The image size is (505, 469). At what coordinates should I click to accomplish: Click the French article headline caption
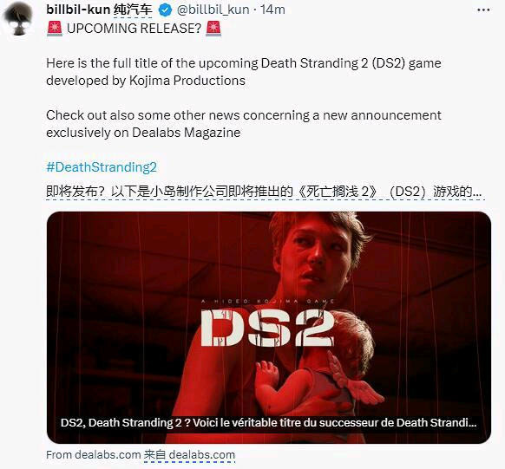point(268,423)
